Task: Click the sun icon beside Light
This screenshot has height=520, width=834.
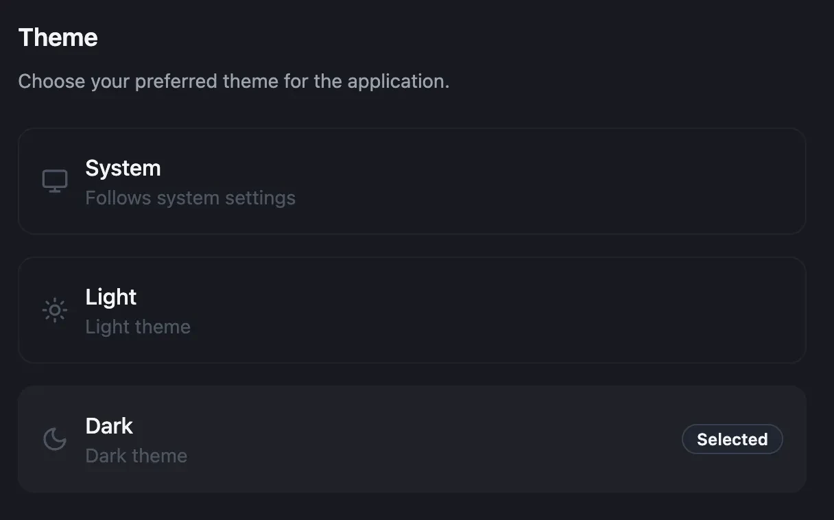Action: 55,310
